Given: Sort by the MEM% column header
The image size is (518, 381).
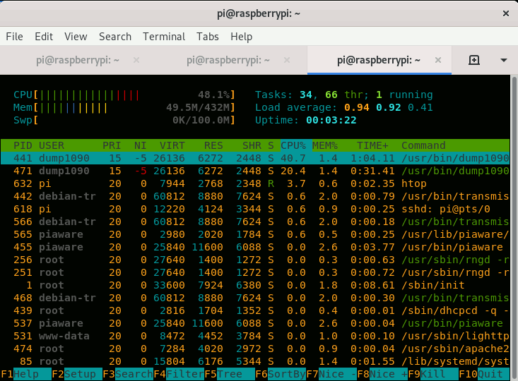Looking at the screenshot, I should tap(325, 145).
